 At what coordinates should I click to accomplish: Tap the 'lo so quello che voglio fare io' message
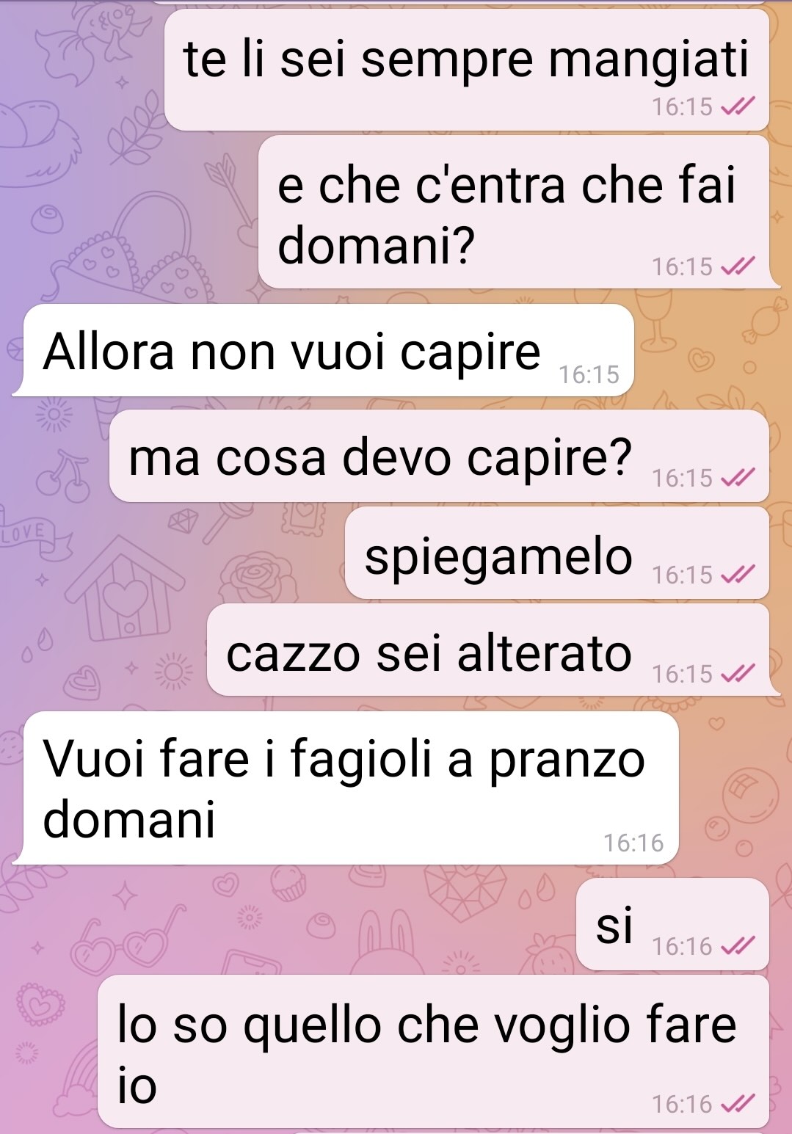(x=433, y=1050)
